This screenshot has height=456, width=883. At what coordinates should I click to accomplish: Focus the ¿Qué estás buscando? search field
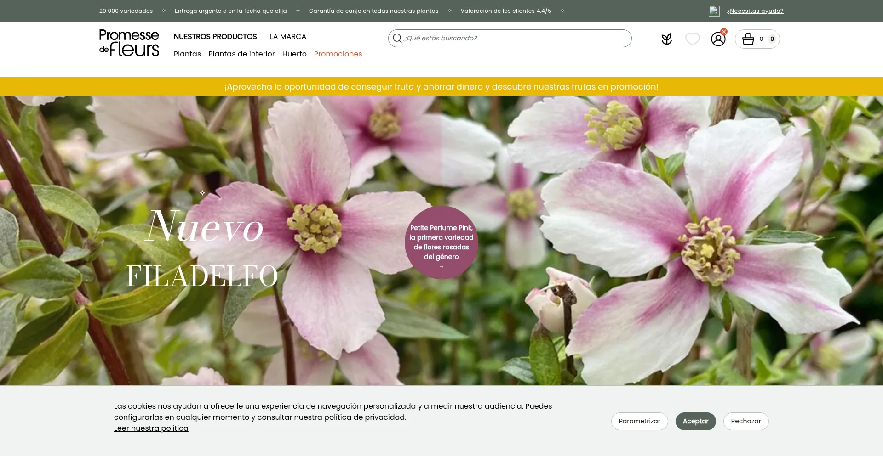click(x=510, y=38)
